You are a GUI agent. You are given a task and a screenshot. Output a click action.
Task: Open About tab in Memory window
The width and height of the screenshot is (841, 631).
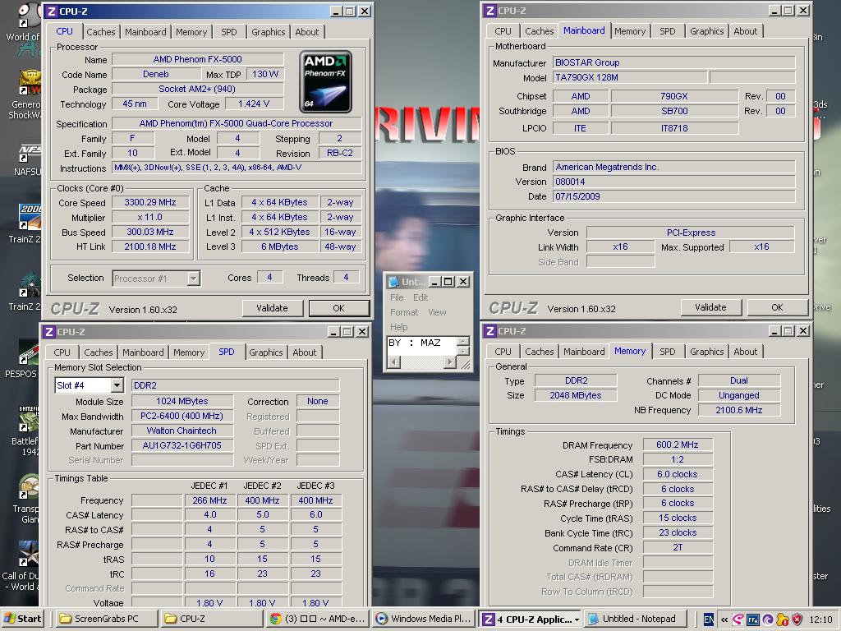746,352
